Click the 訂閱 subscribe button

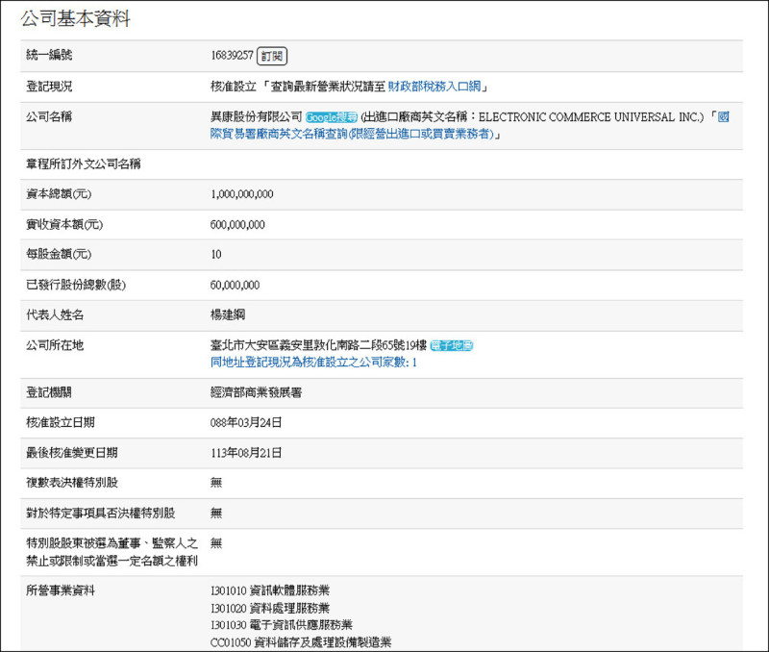click(272, 57)
